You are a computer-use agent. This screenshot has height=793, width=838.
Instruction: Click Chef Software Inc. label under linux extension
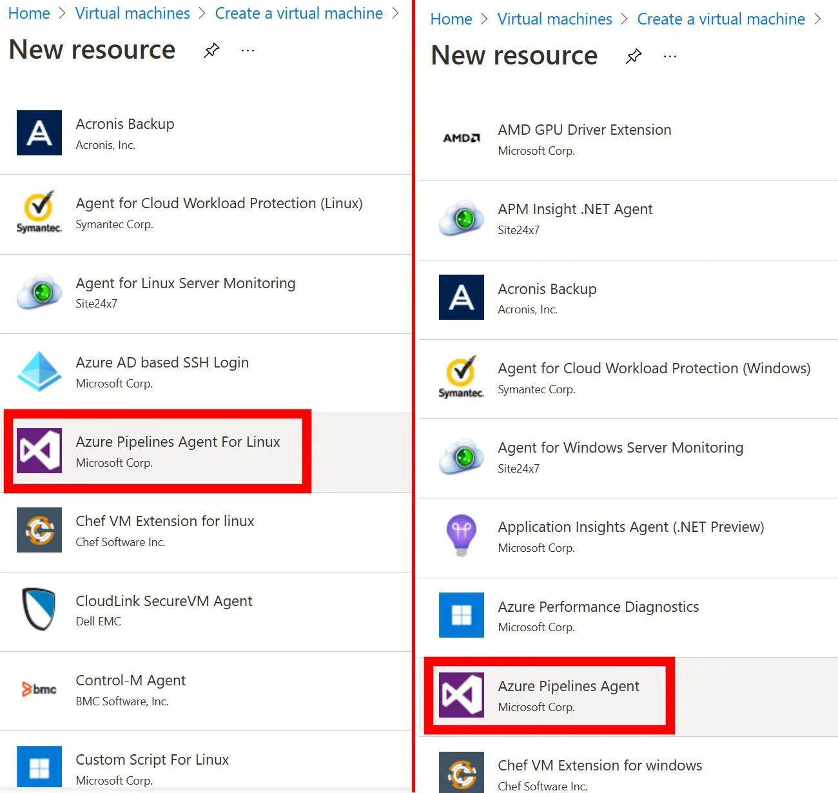pyautogui.click(x=121, y=542)
